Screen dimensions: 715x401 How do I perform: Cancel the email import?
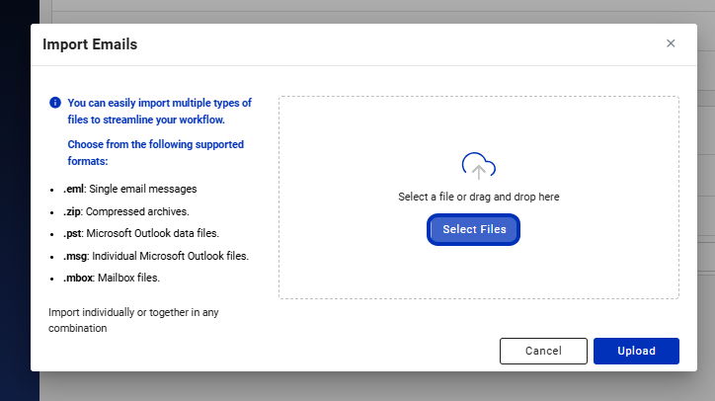point(543,351)
